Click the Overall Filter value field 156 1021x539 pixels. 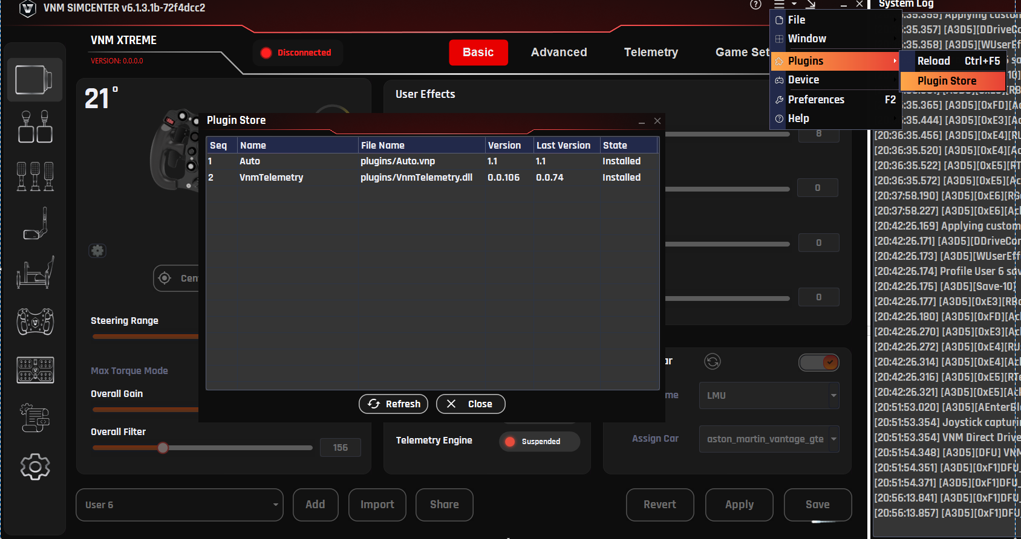coord(341,448)
